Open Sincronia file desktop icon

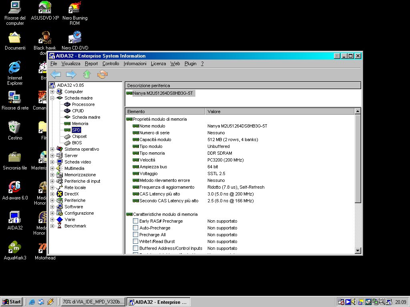(15, 161)
